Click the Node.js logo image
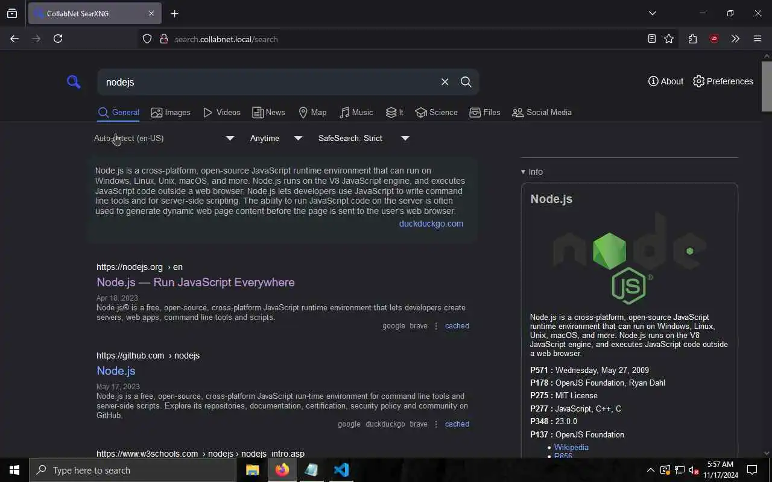 pyautogui.click(x=629, y=258)
